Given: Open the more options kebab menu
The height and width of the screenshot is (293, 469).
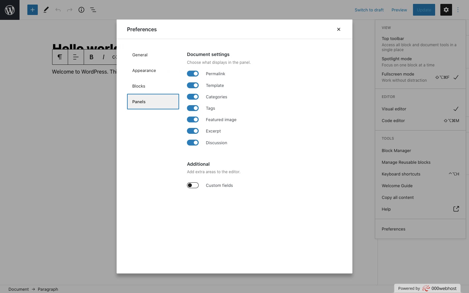Looking at the screenshot, I should pos(458,10).
